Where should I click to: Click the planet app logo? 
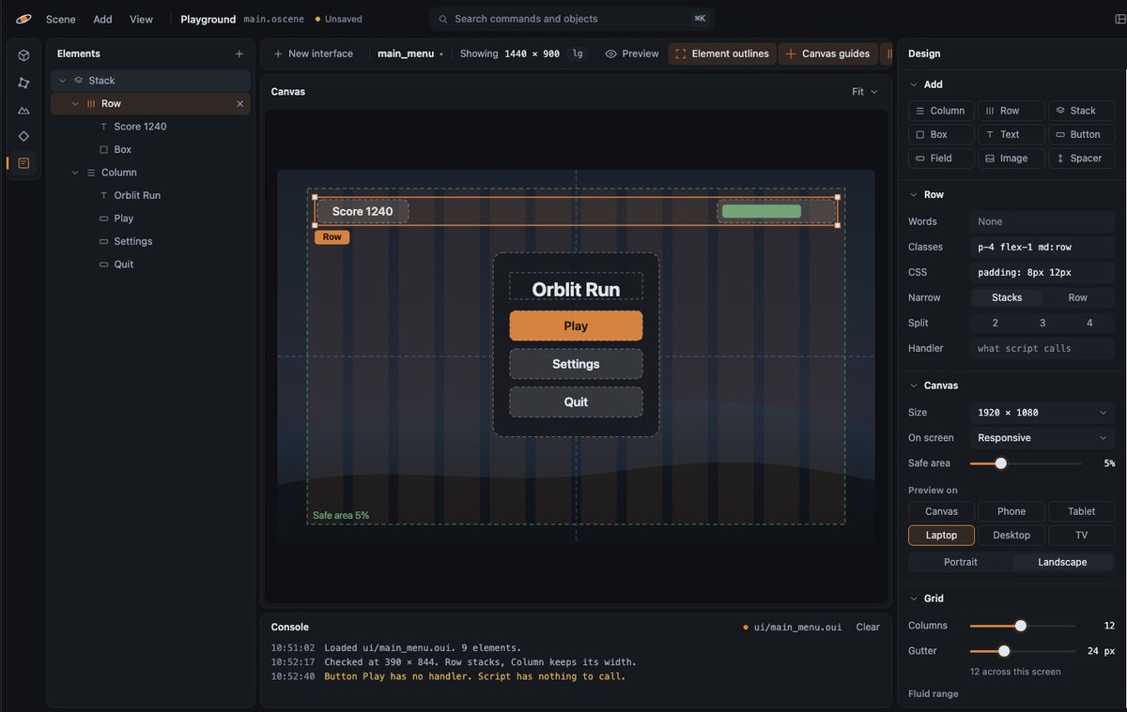point(23,19)
